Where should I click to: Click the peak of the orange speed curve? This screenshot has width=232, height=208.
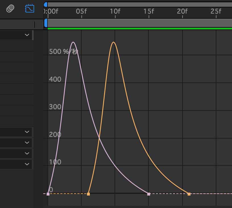pos(113,42)
